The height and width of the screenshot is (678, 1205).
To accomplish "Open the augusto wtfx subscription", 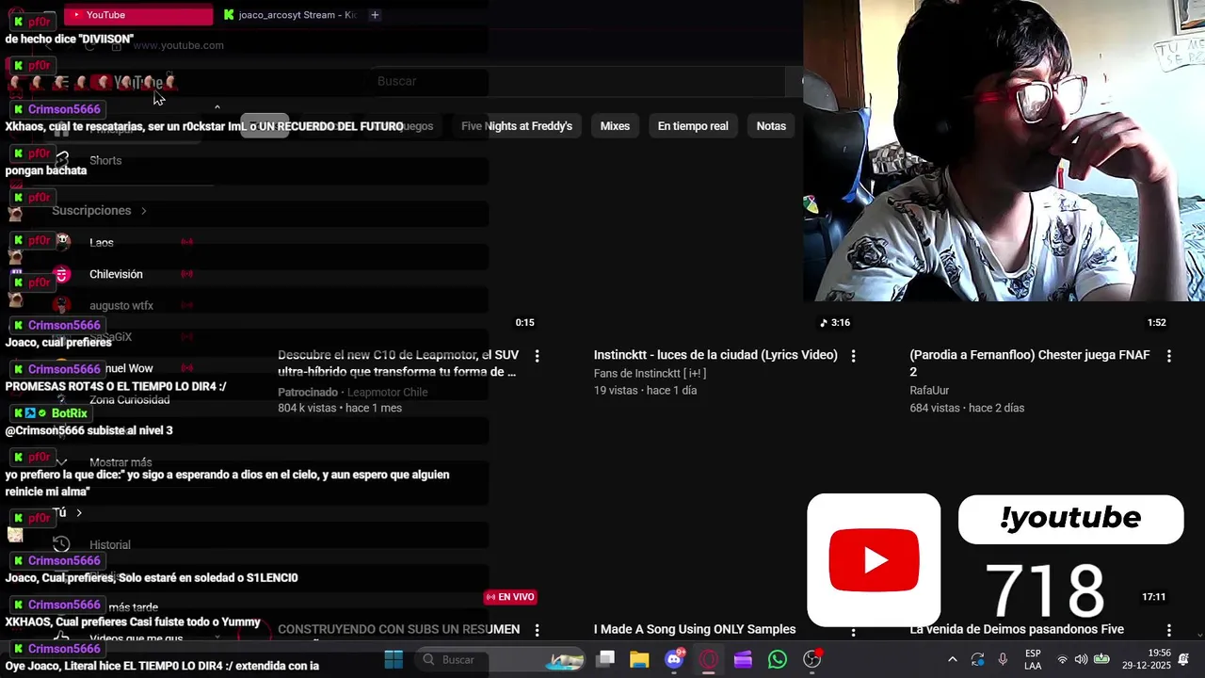I will click(x=121, y=306).
